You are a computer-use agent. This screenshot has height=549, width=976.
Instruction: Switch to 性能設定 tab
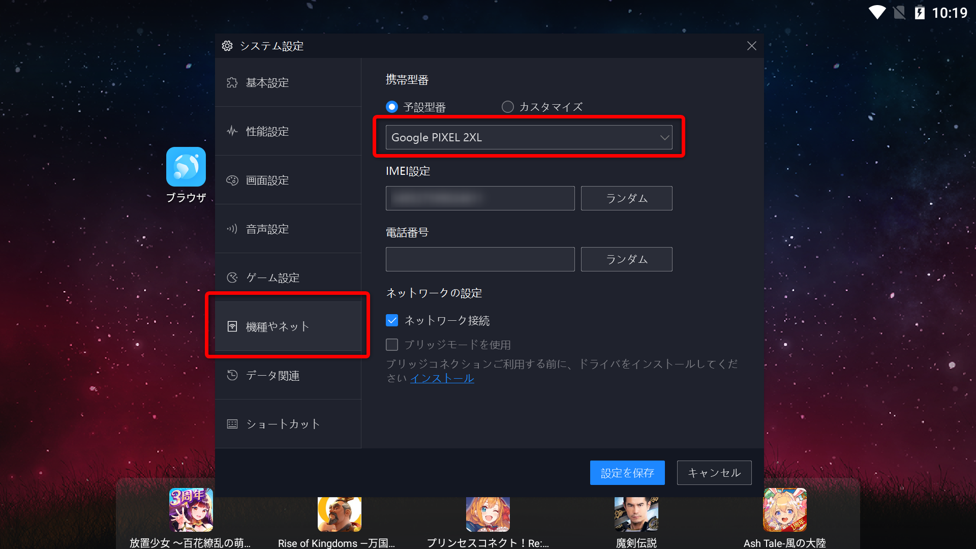point(288,131)
